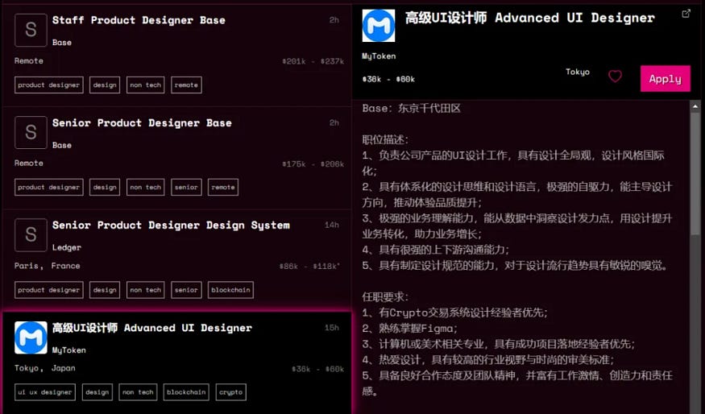Select 'design' tag on Senior Product Designer Base
705x414 pixels.
[x=105, y=188]
